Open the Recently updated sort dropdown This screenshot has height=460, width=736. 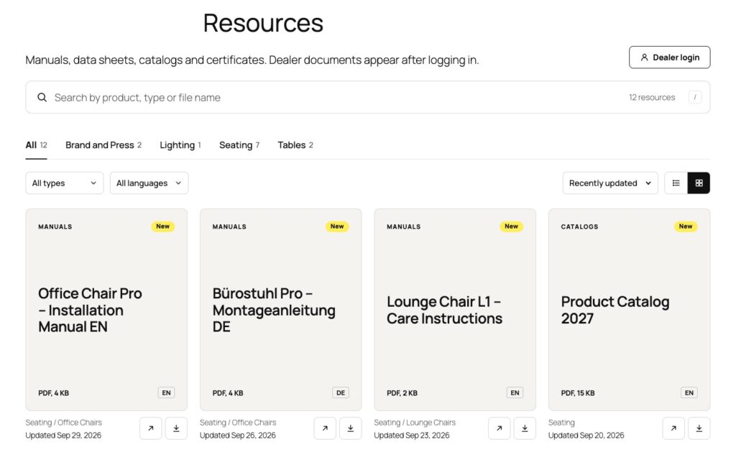610,183
